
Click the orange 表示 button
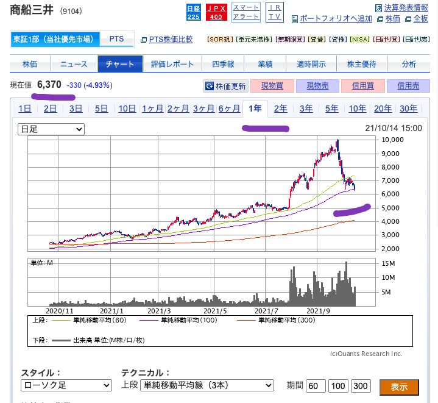click(x=399, y=387)
